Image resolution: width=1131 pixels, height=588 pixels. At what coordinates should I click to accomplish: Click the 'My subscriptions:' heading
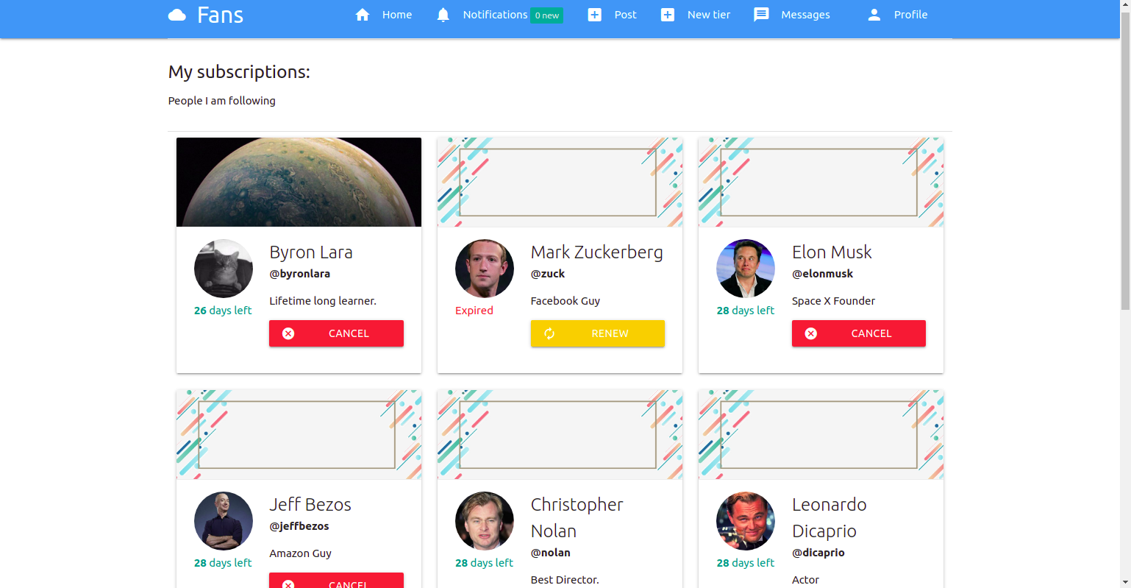(x=239, y=72)
